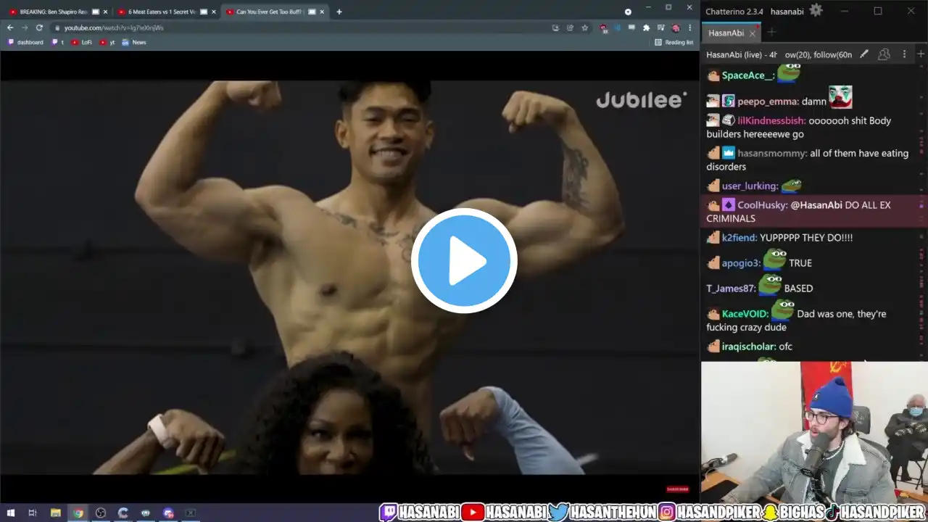The image size is (928, 522).
Task: Open the Reading list button
Action: (x=674, y=42)
